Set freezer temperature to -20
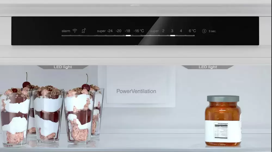The image size is (272, 152). coord(119,31)
